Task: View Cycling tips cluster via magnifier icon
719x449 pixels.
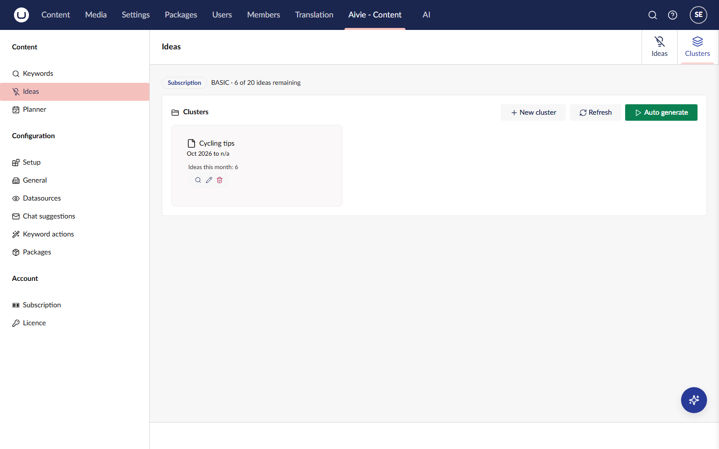Action: pyautogui.click(x=198, y=180)
